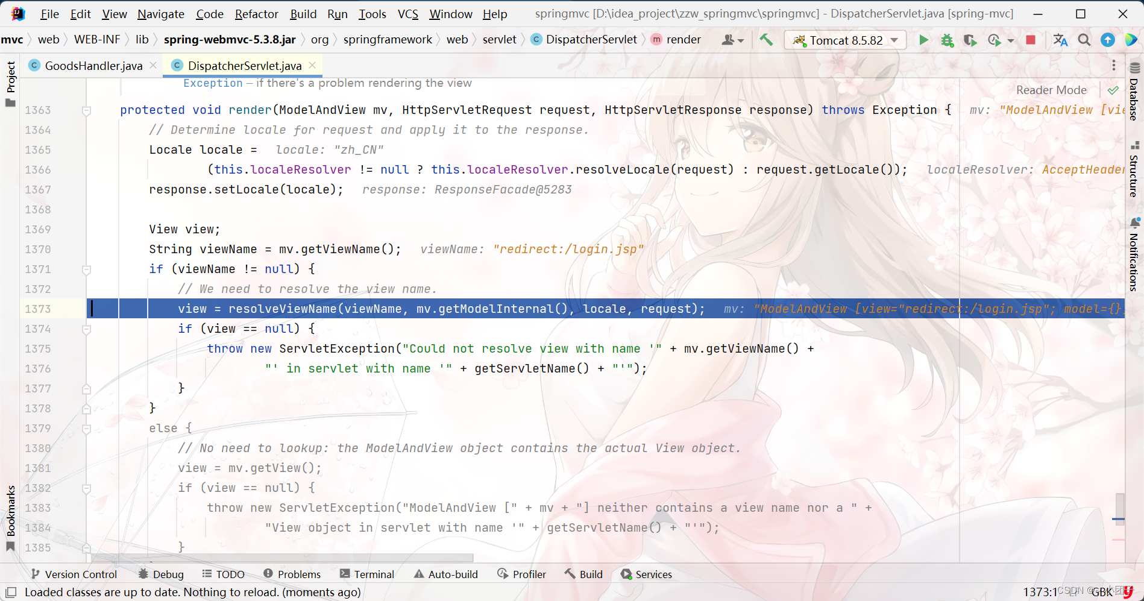Collapse the else block fold at line 1379
This screenshot has width=1144, height=601.
point(86,429)
